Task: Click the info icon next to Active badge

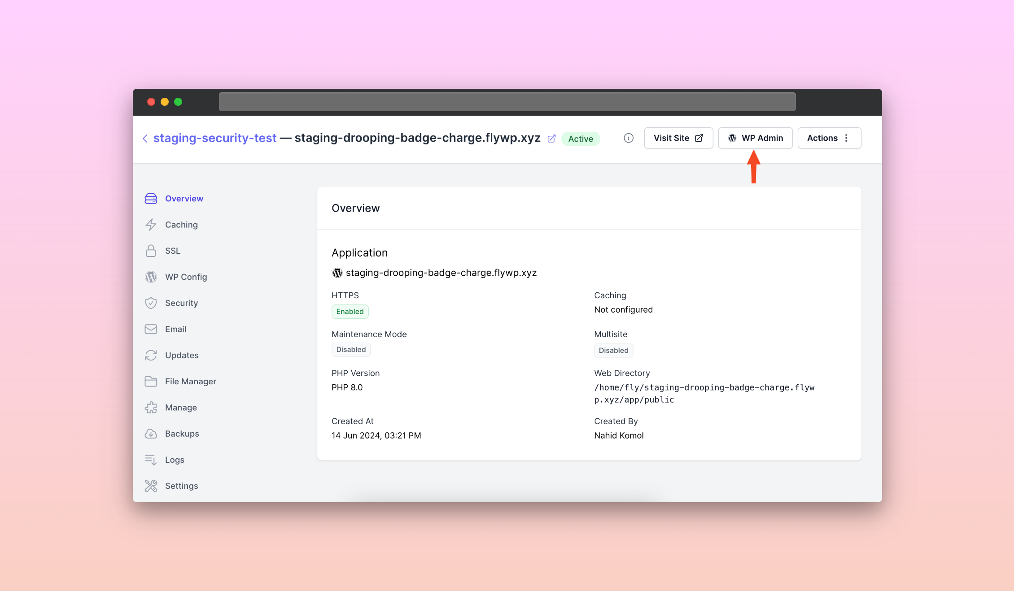Action: pos(629,138)
